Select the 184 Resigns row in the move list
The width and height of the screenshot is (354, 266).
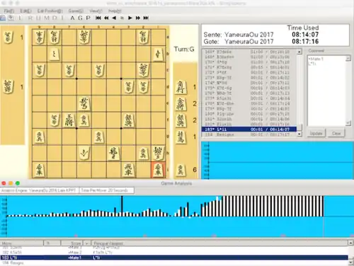point(249,134)
